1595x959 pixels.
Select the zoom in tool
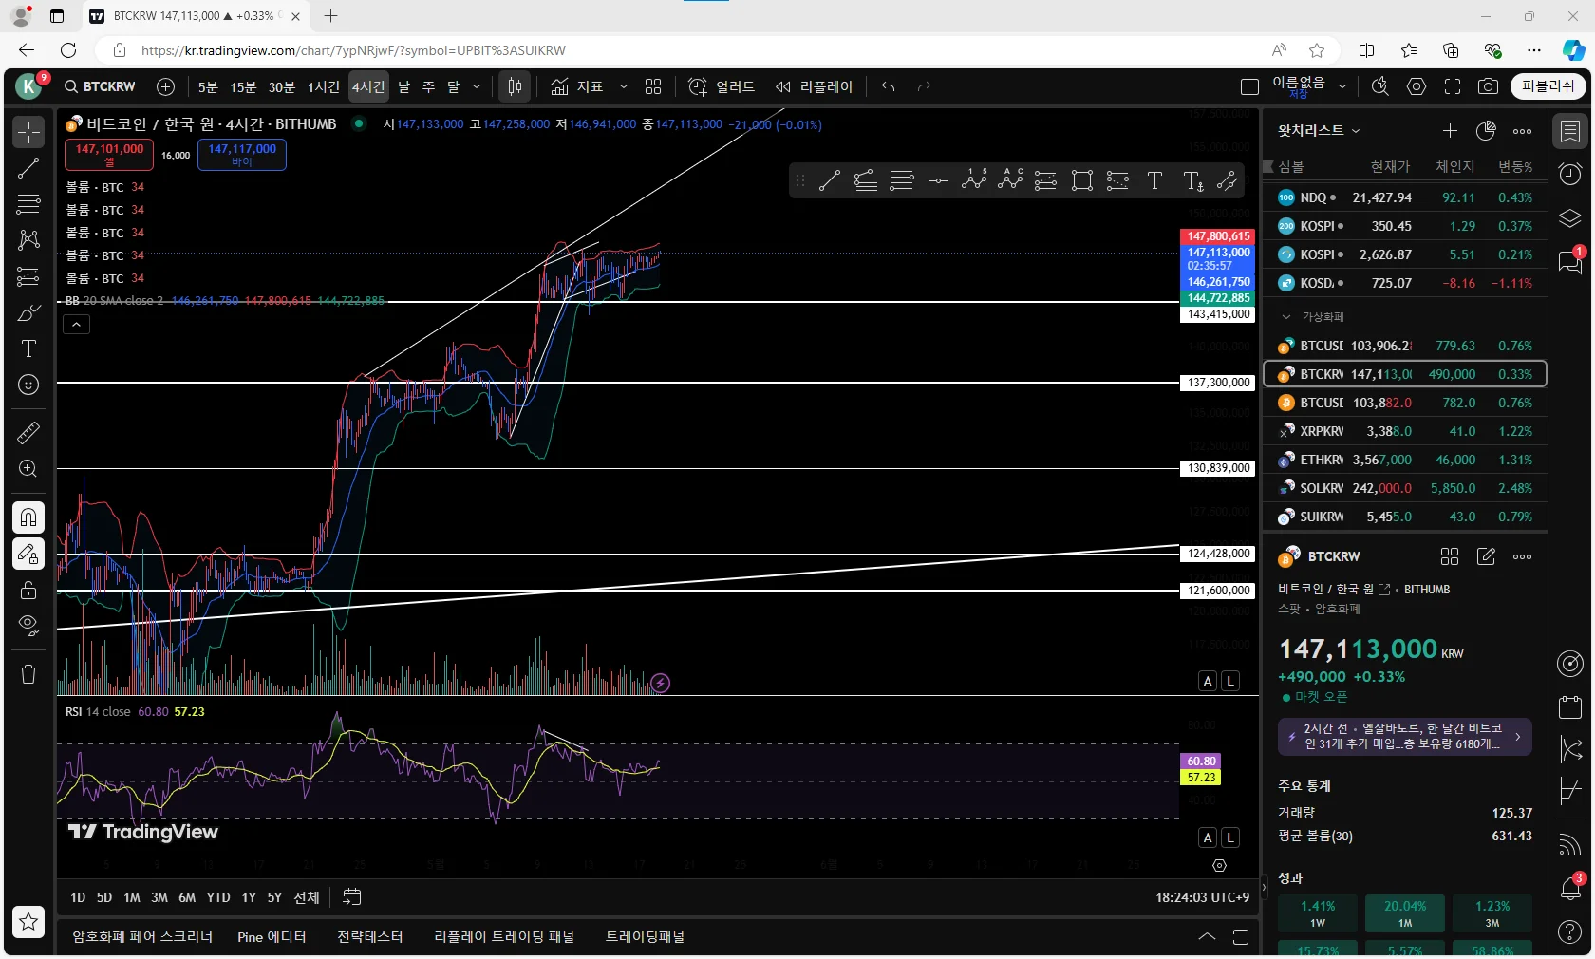click(x=28, y=468)
